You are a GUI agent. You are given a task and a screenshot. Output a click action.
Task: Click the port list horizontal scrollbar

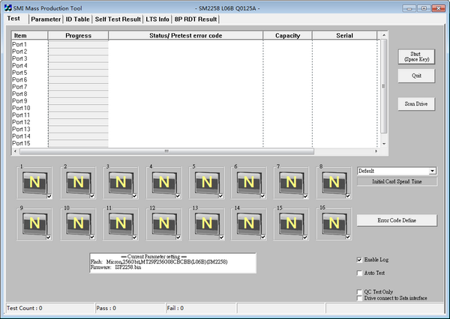pyautogui.click(x=195, y=152)
